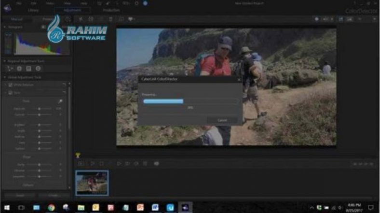Click the first player control icon on left
Viewport: 380px width, 213px height.
(x=81, y=164)
